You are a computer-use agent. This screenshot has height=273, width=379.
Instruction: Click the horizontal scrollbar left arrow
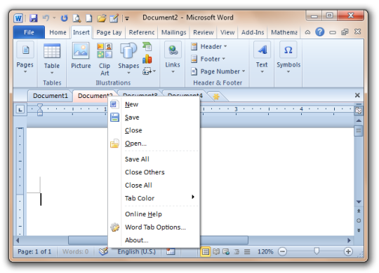pos(18,240)
